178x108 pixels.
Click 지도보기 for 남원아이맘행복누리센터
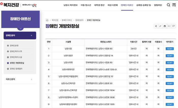[170, 97]
